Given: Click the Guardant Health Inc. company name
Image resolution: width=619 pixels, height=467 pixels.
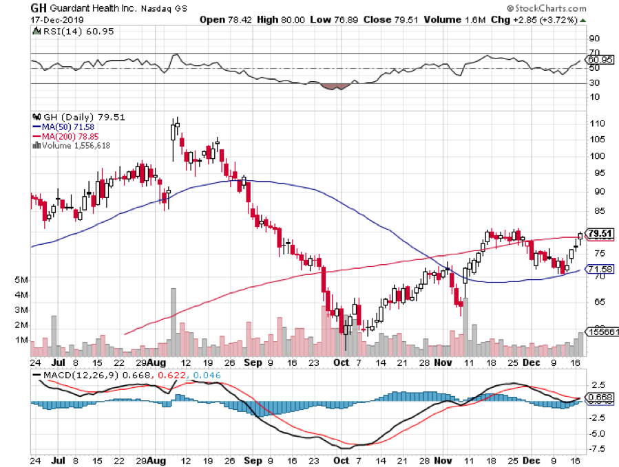Looking at the screenshot, I should (x=94, y=8).
